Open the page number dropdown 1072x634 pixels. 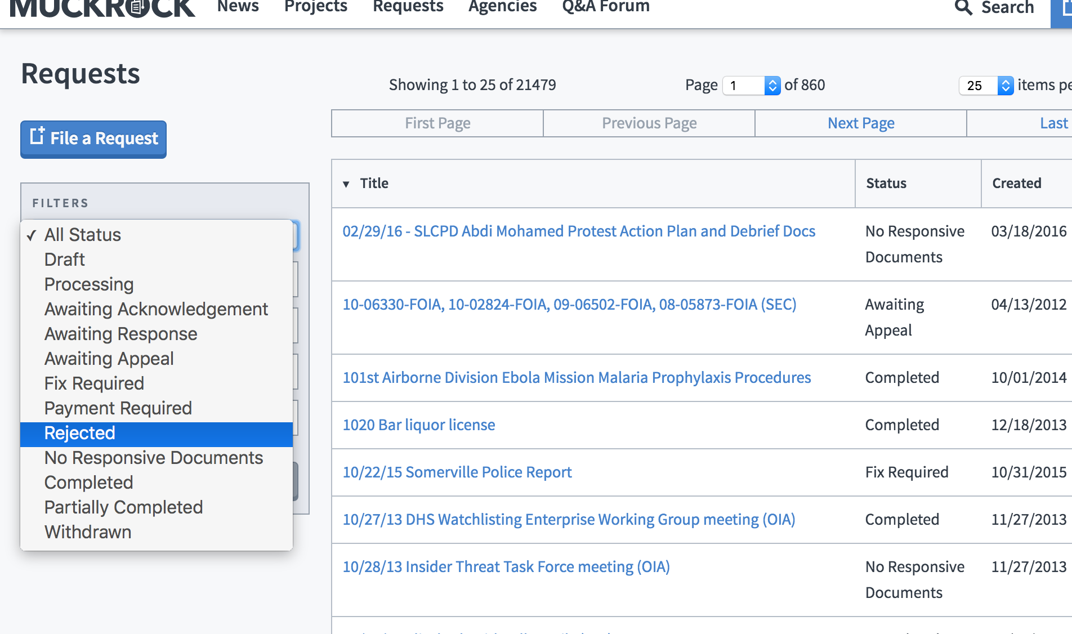(x=751, y=86)
